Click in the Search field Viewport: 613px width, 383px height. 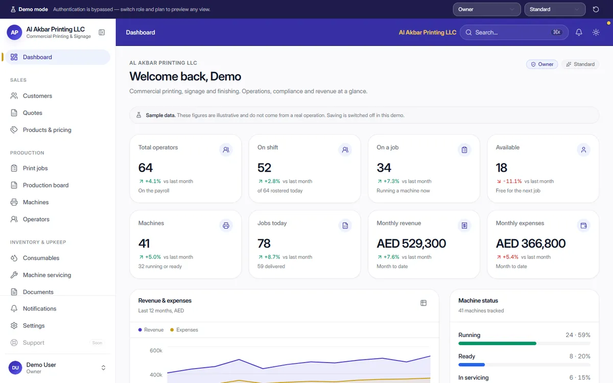514,32
